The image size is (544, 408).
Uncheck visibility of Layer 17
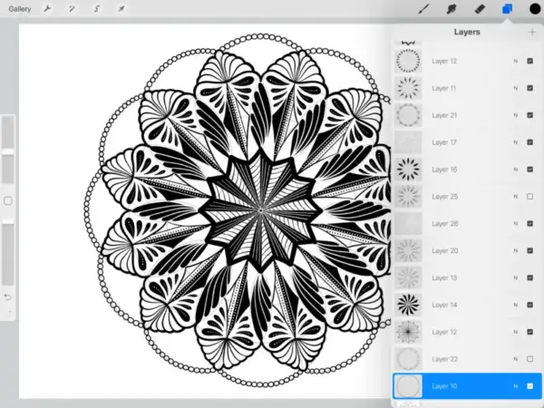[x=529, y=142]
